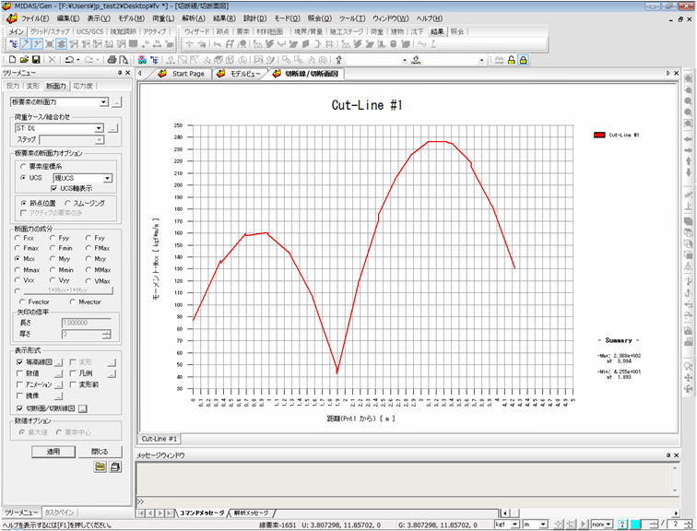Click the Save floppy disk icon
697x531 pixels.
point(36,60)
